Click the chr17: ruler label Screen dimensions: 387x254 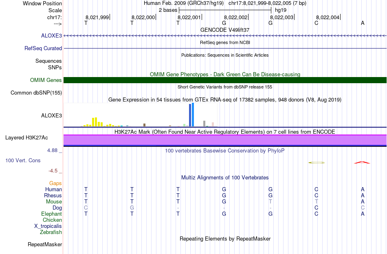coord(54,17)
